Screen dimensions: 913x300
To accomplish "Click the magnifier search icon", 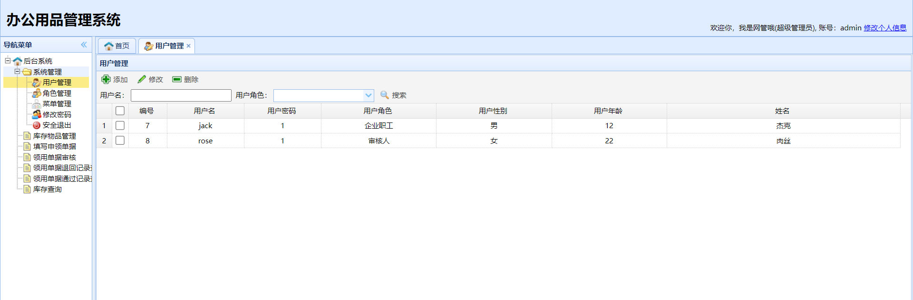I will pos(385,95).
